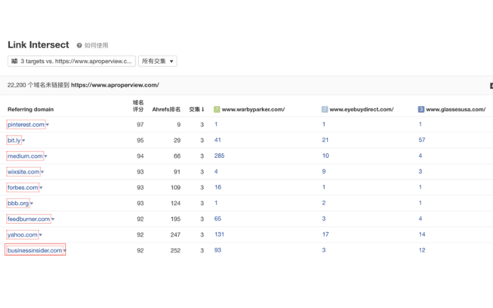Open the feedburner.com referring domain link

pos(28,219)
